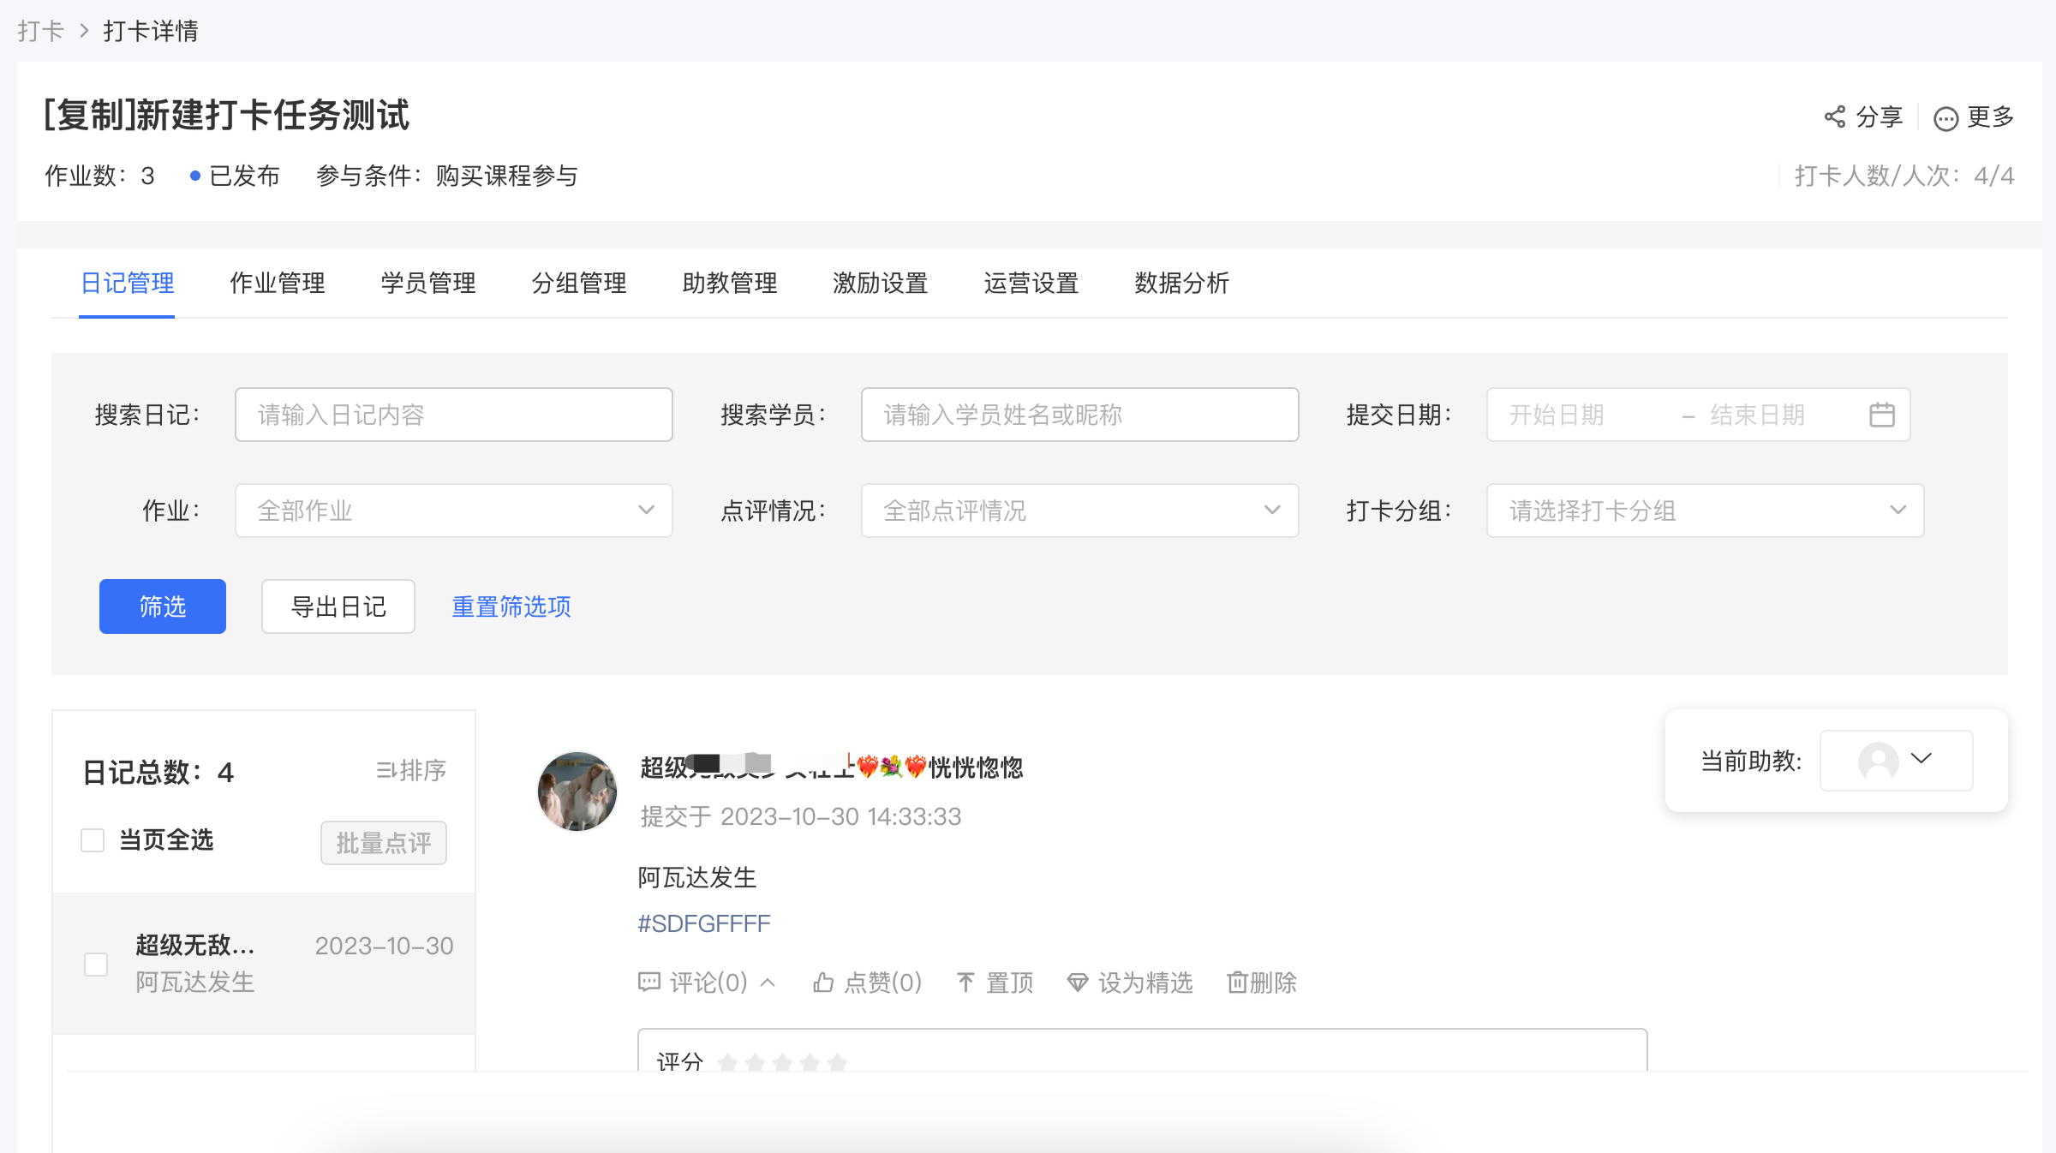Open the 全部点评情况 dropdown
The width and height of the screenshot is (2056, 1153).
click(x=1079, y=511)
